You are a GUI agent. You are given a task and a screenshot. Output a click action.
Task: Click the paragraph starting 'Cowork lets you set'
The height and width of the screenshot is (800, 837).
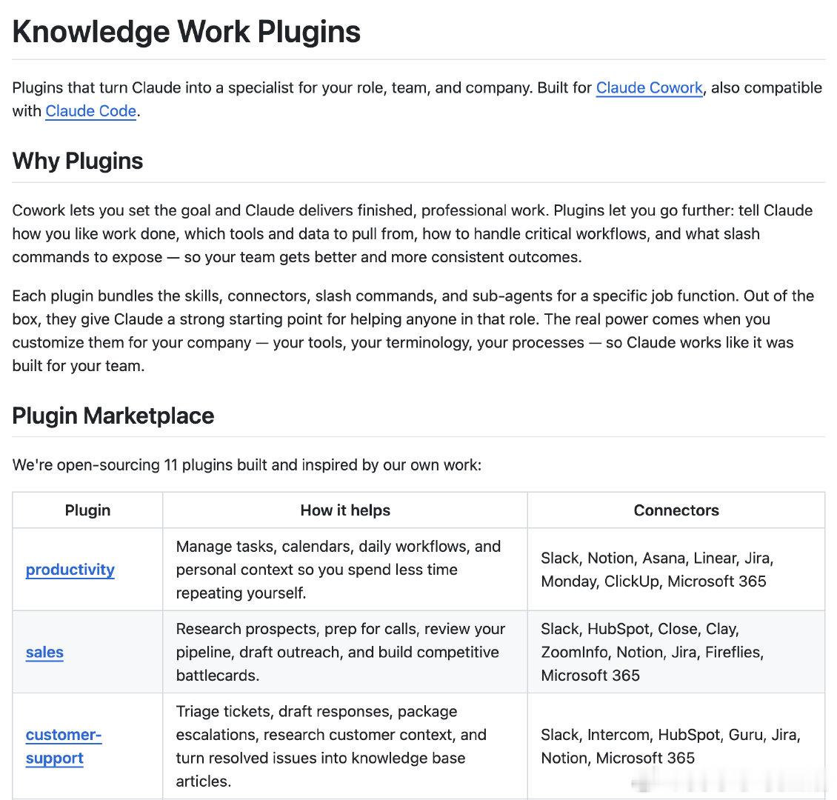(413, 234)
